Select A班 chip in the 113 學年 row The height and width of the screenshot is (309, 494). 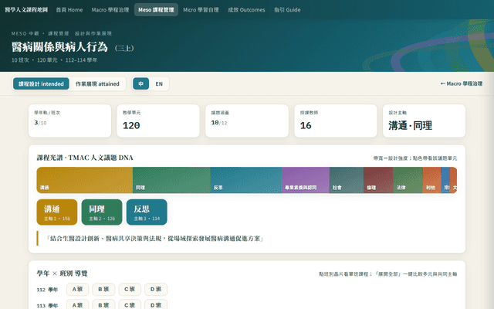pos(77,305)
